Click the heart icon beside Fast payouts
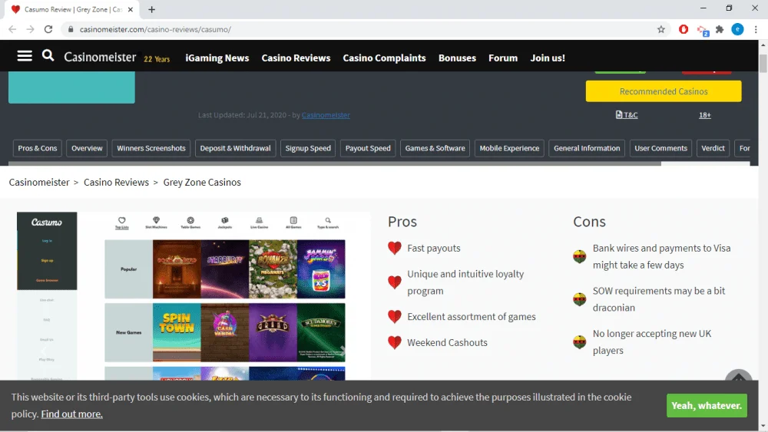The image size is (768, 432). click(x=394, y=248)
